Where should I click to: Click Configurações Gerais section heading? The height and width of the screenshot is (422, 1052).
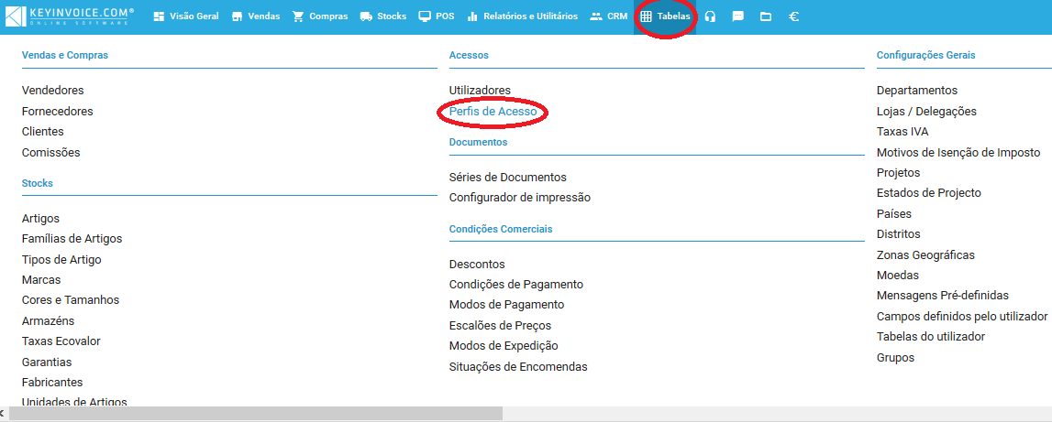point(925,56)
